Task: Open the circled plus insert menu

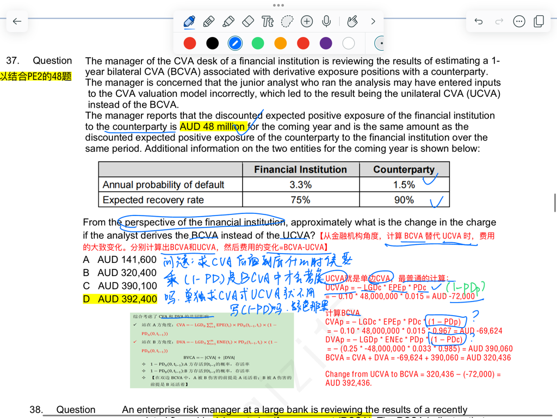Action: [307, 21]
